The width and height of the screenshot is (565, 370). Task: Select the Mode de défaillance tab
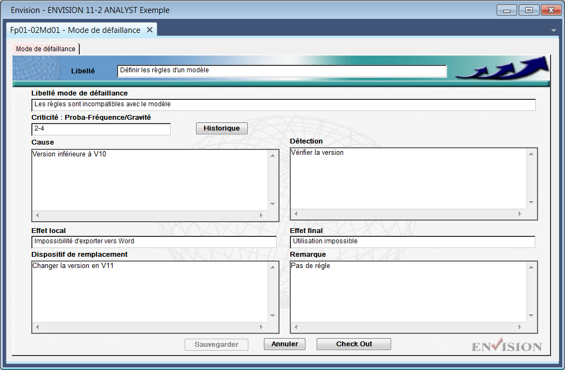(46, 49)
